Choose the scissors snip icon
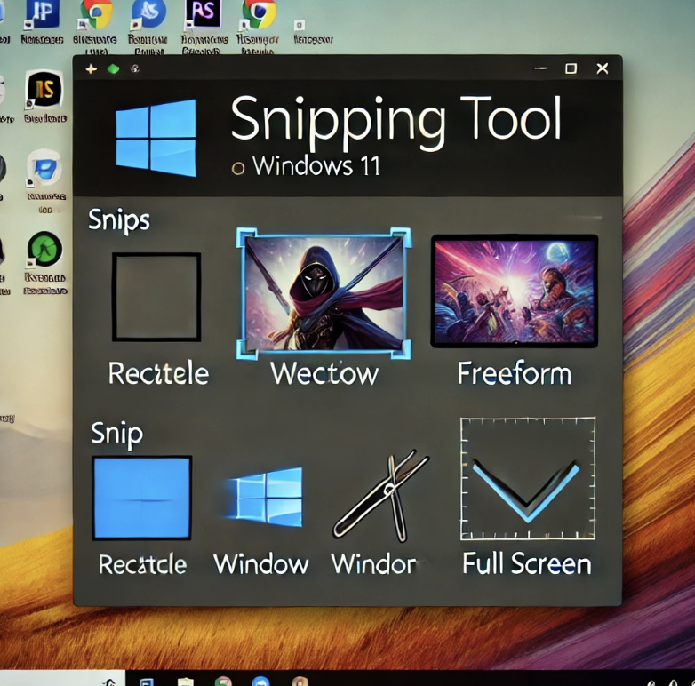This screenshot has width=695, height=686. [x=382, y=497]
